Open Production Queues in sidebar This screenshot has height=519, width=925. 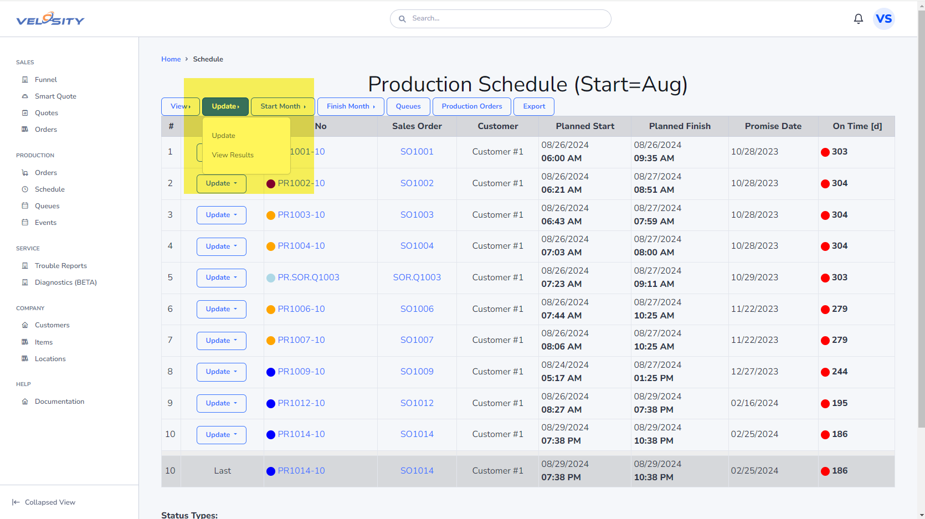(x=47, y=206)
